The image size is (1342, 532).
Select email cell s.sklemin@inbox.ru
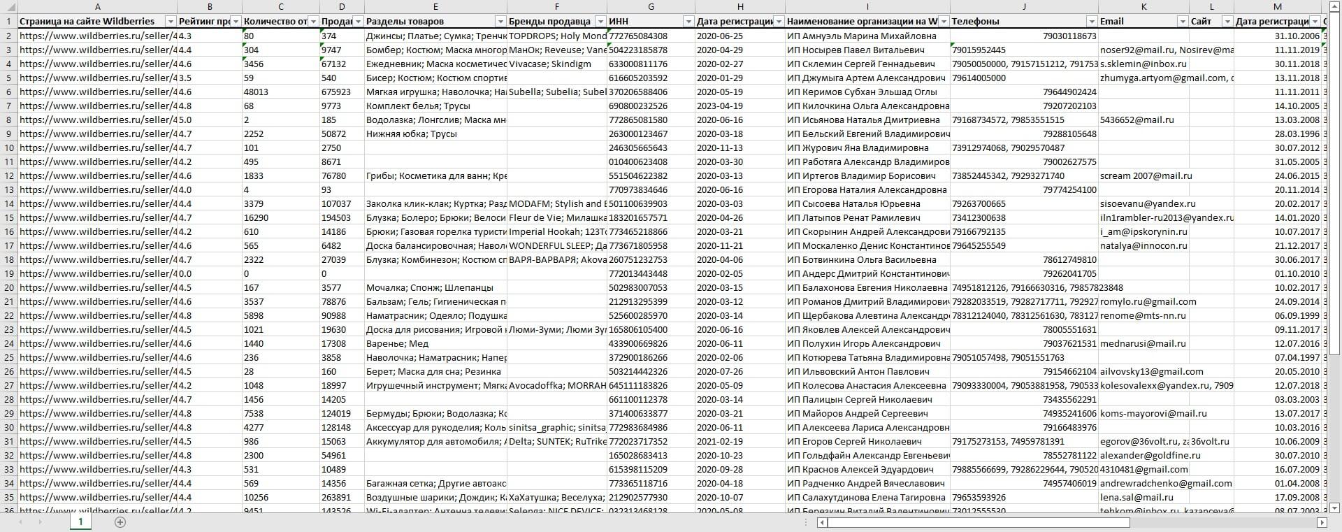[1143, 64]
